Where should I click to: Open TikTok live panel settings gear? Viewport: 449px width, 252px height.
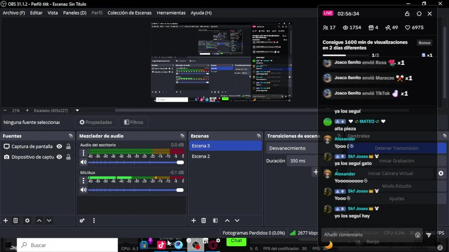[419, 14]
